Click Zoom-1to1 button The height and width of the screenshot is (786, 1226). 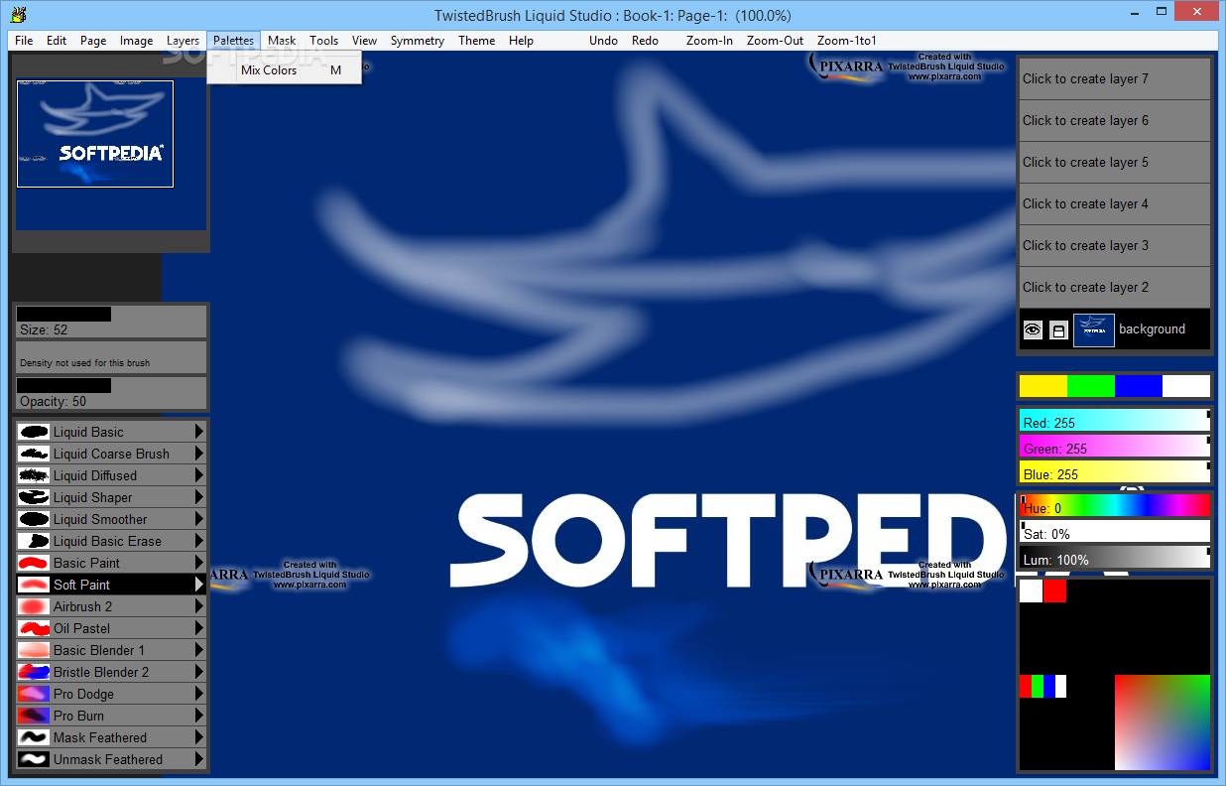847,41
